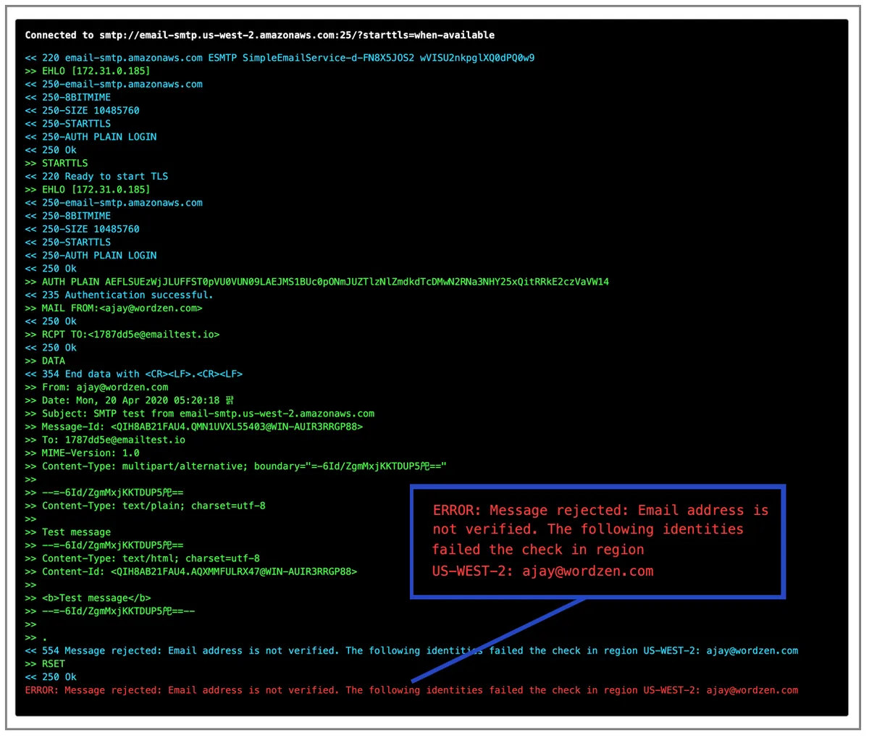Click the <b>Test message</b> line
Image resolution: width=869 pixels, height=738 pixels.
tap(88, 598)
